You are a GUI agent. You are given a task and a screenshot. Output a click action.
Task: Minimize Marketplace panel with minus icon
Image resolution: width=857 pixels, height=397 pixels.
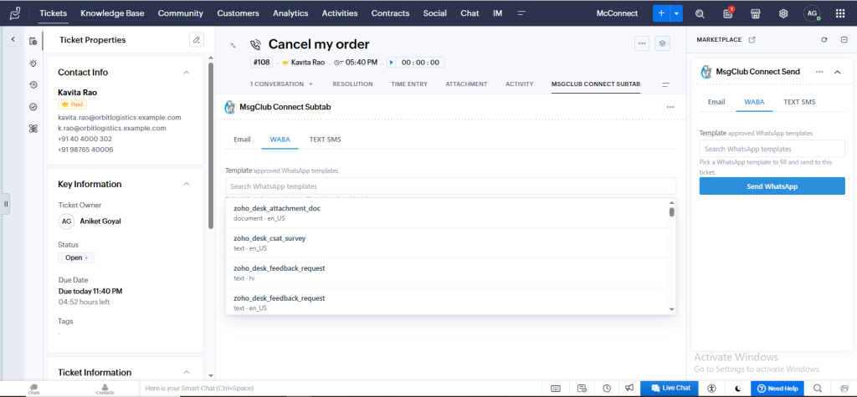(844, 40)
